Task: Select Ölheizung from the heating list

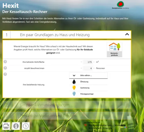Action: [x=88, y=82]
